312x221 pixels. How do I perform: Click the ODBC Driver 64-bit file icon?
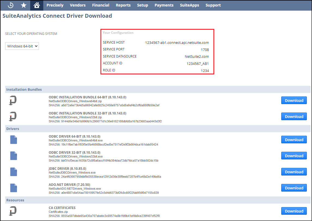(14, 140)
